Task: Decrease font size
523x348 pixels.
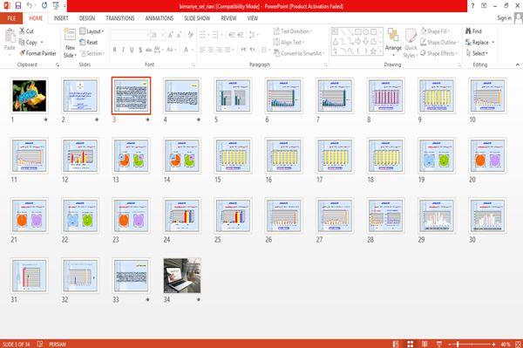Action: pyautogui.click(x=180, y=35)
